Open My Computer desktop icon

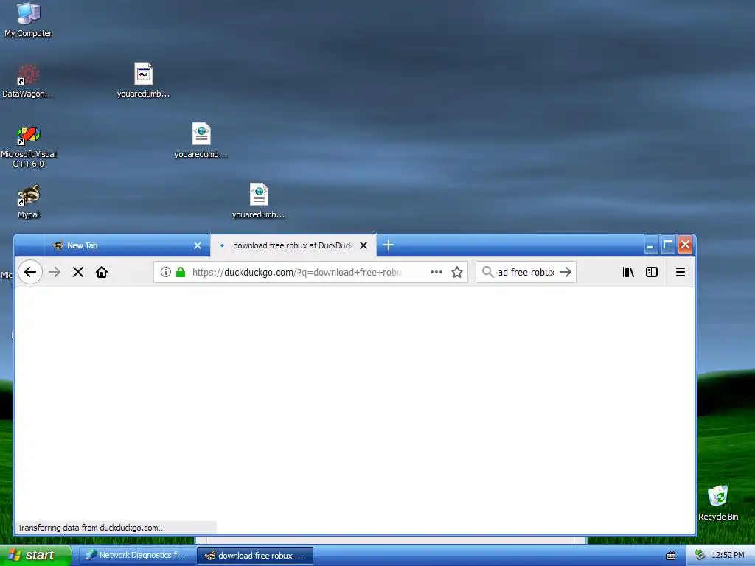coord(28,20)
